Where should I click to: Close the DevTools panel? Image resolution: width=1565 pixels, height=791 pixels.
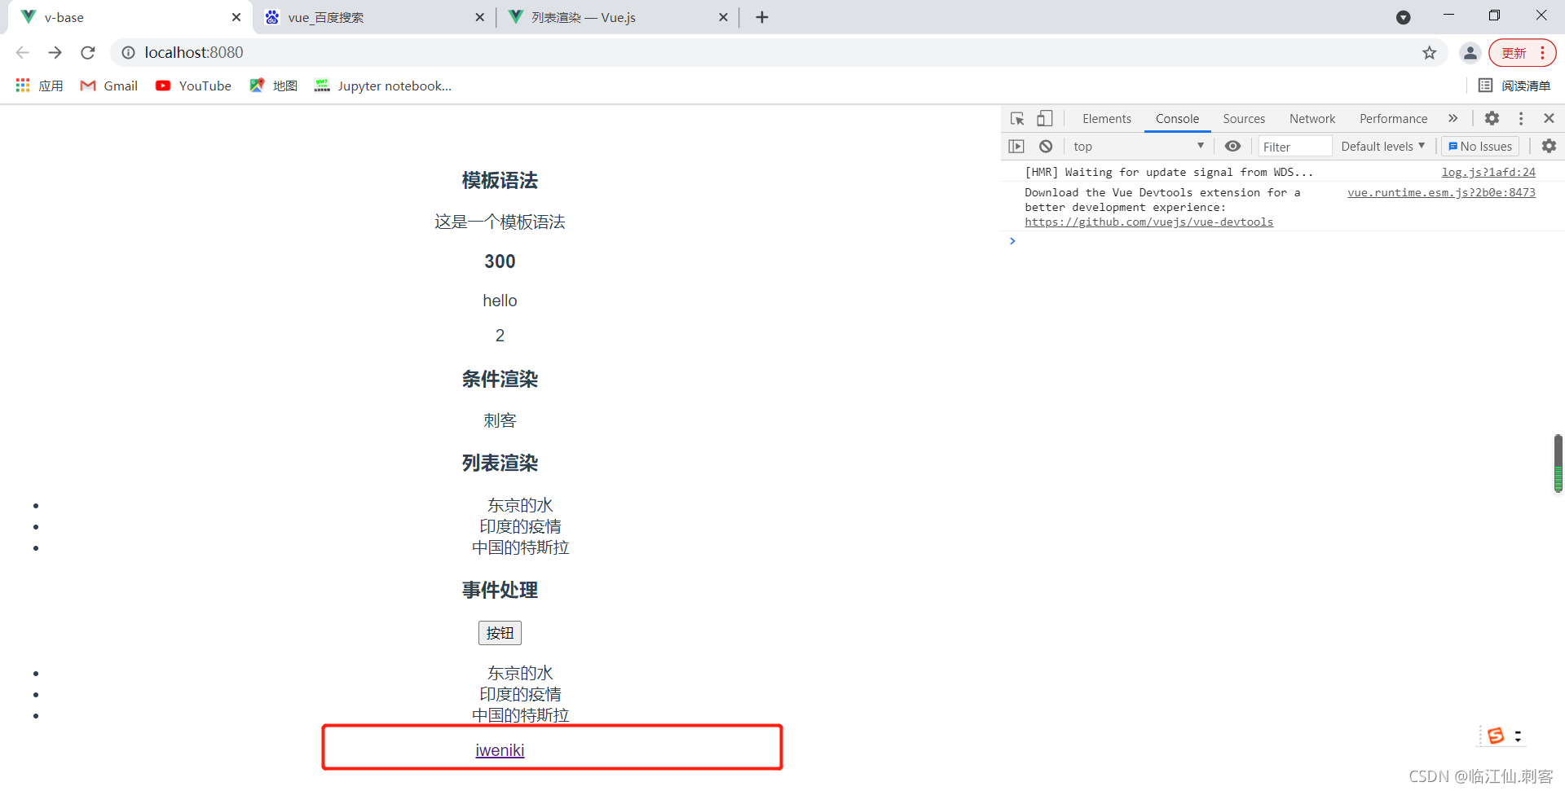(1549, 118)
